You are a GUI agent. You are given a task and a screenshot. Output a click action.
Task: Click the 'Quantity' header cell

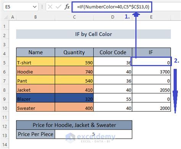point(74,52)
